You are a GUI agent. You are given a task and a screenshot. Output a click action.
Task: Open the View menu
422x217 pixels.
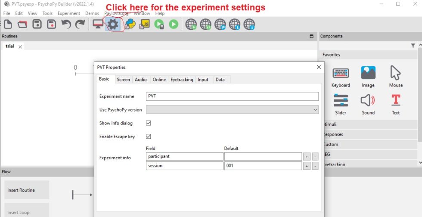tap(33, 13)
